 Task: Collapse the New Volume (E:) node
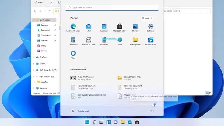click(x=34, y=77)
